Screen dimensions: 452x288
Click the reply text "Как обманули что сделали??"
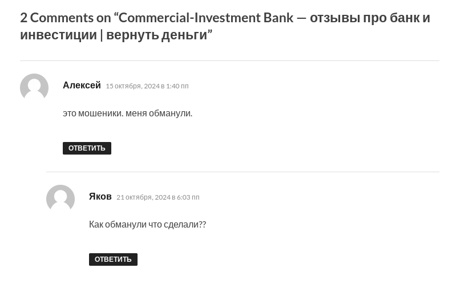[x=147, y=224]
